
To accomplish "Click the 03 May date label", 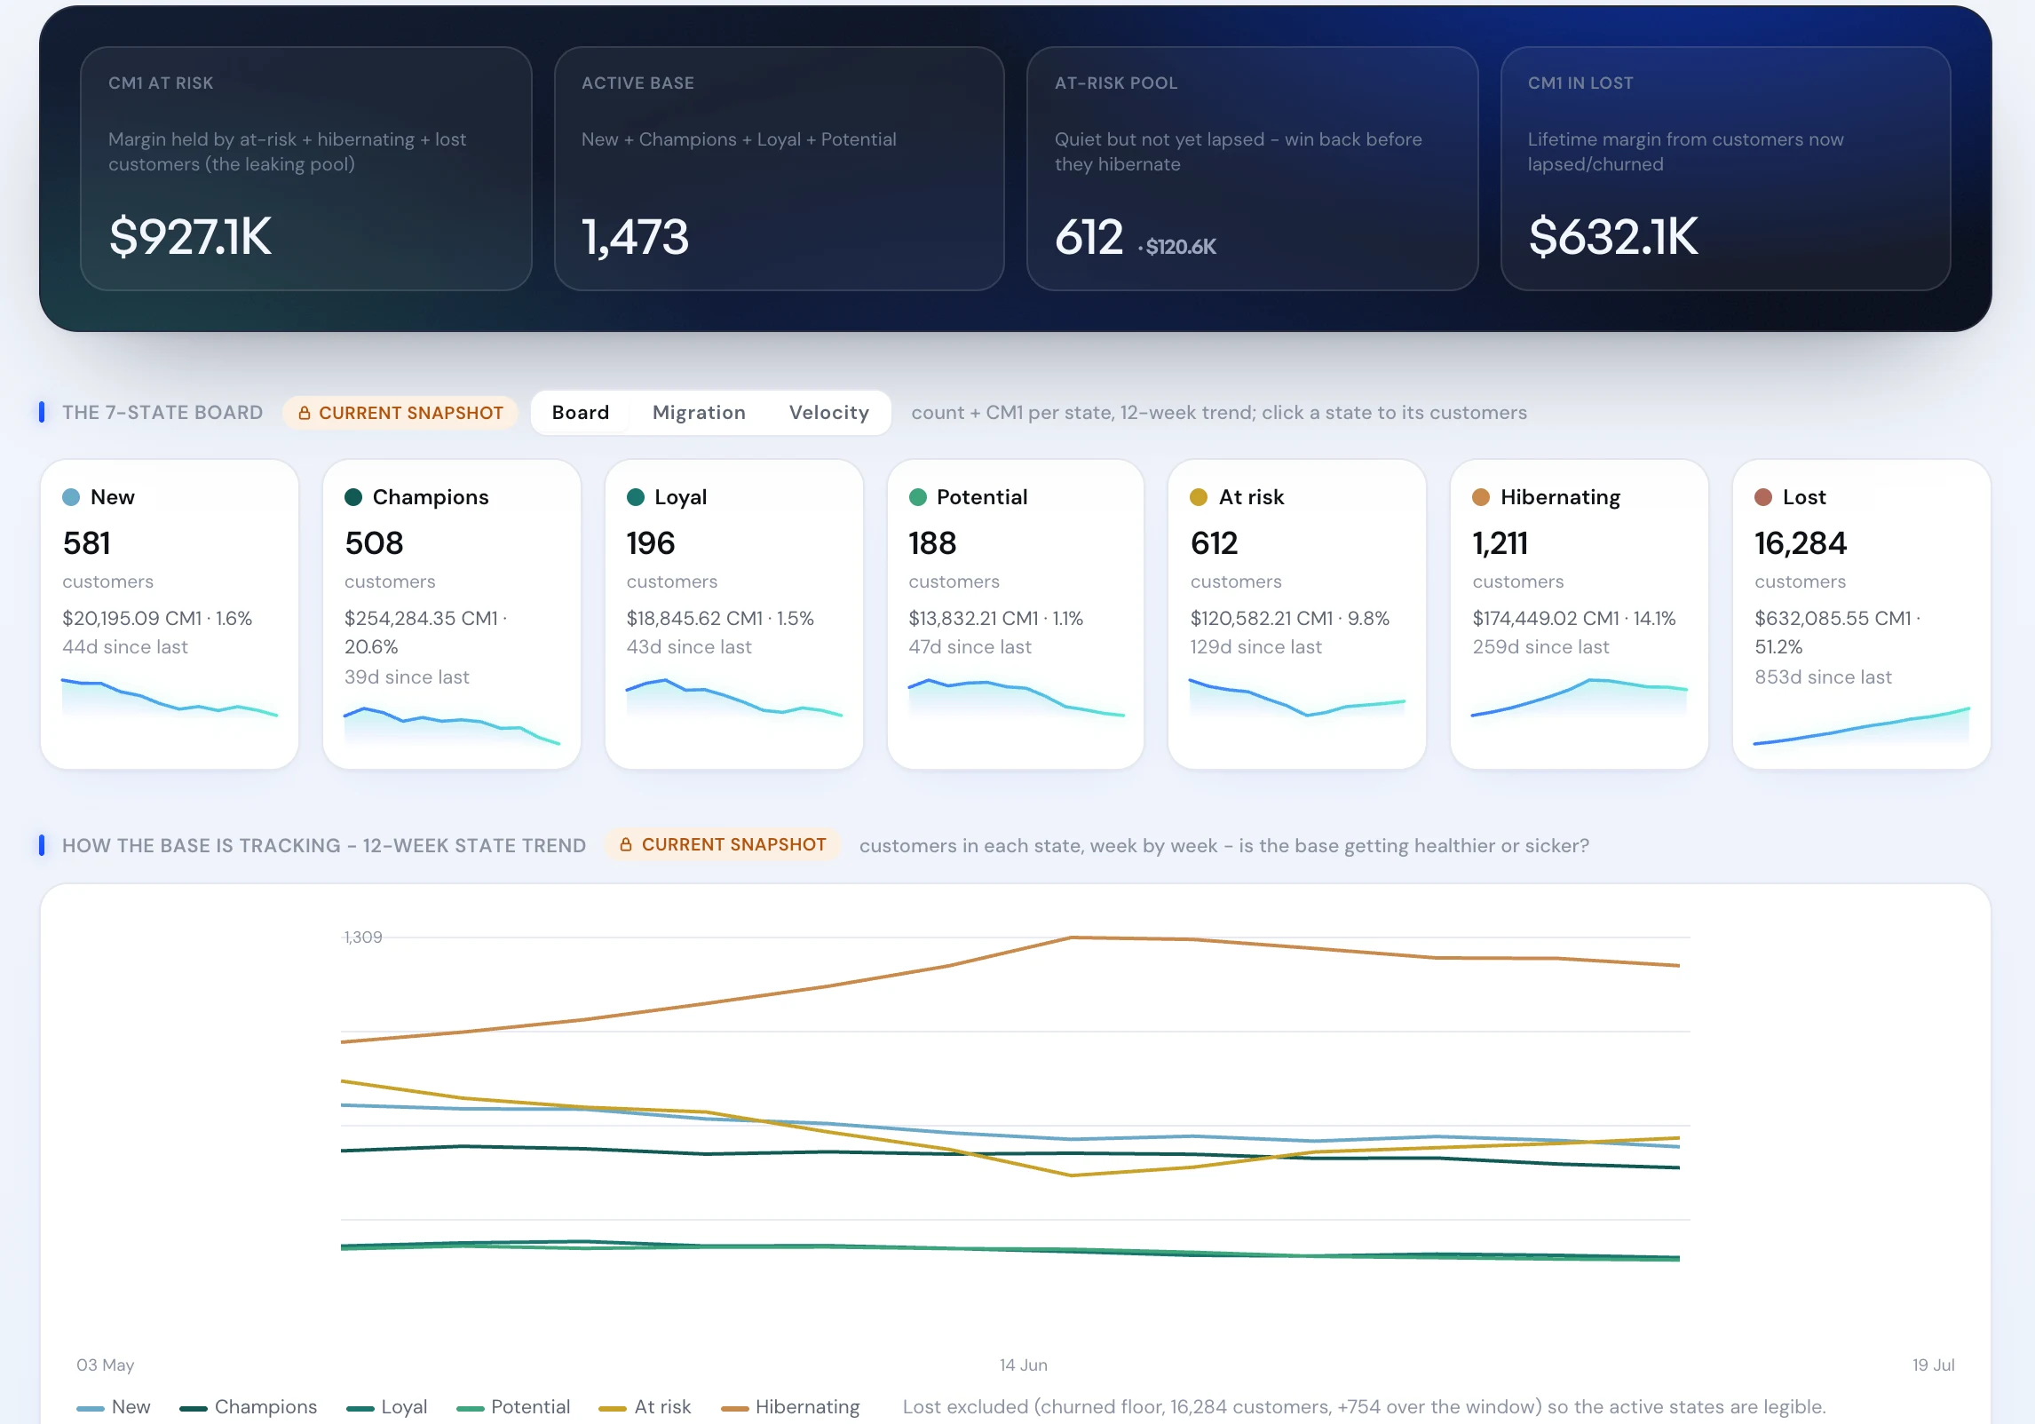I will point(105,1365).
